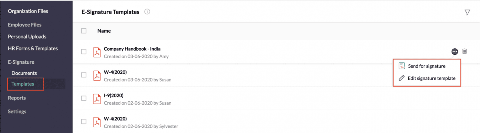
Task: Click the info icon beside E-Signature Templates
Action: pos(147,12)
